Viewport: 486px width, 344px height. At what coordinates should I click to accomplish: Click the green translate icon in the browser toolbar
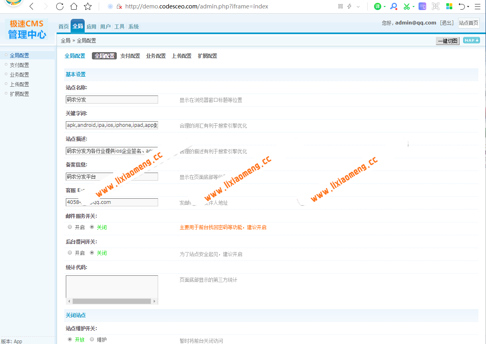377,6
